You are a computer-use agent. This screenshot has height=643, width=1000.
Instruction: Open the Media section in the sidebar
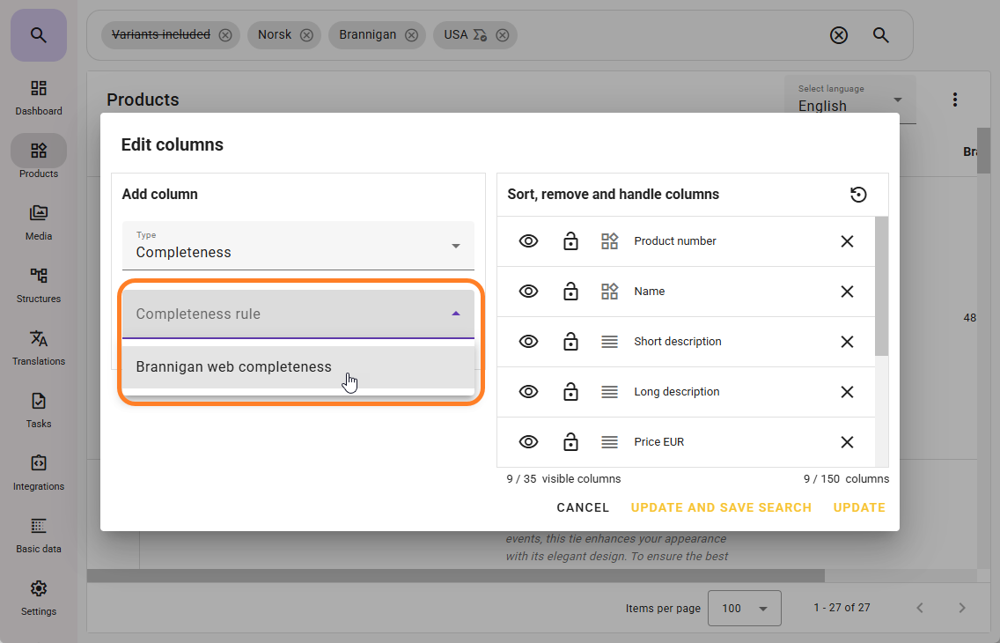[39, 222]
